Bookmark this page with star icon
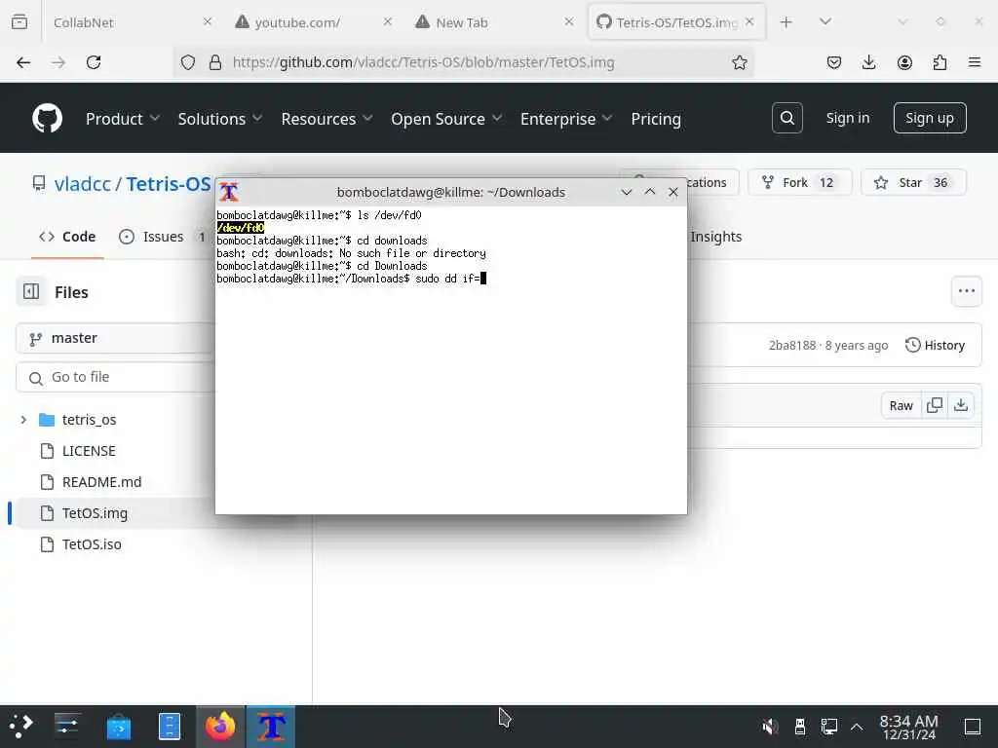Screen dimensions: 998x748 click(739, 62)
